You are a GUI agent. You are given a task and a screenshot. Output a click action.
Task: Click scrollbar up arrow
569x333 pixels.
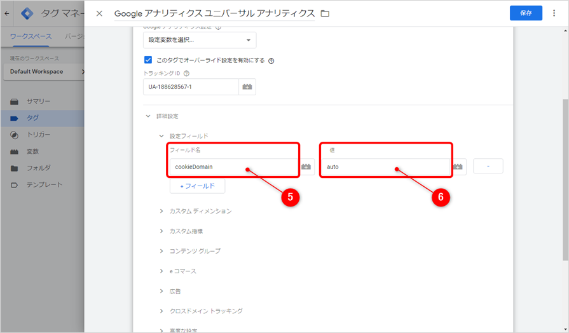[x=565, y=31]
